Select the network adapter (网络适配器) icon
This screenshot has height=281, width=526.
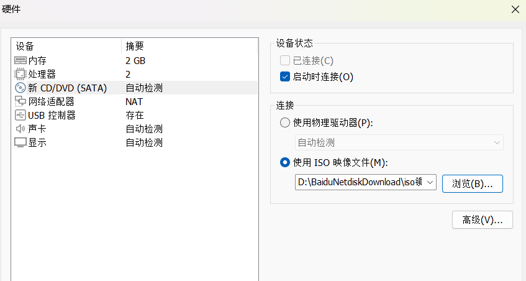20,101
